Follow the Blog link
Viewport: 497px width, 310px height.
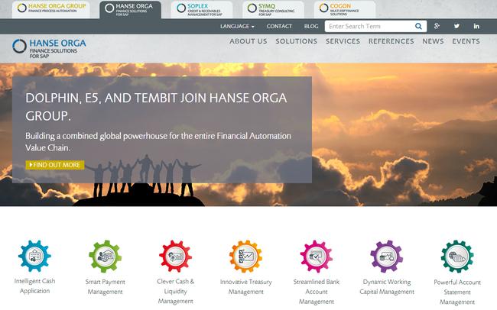click(x=311, y=26)
